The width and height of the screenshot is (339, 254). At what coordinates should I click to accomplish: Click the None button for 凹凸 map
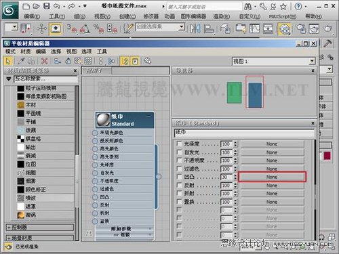pyautogui.click(x=272, y=177)
